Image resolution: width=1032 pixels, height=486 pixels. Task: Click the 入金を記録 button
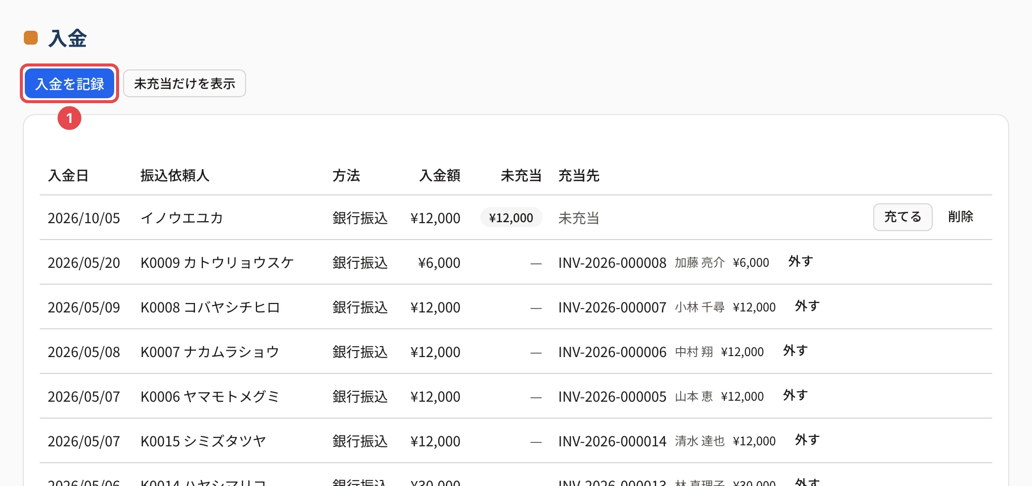coord(69,83)
